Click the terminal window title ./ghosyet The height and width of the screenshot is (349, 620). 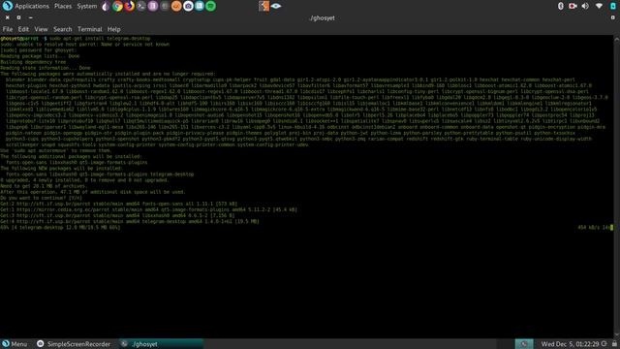click(322, 18)
